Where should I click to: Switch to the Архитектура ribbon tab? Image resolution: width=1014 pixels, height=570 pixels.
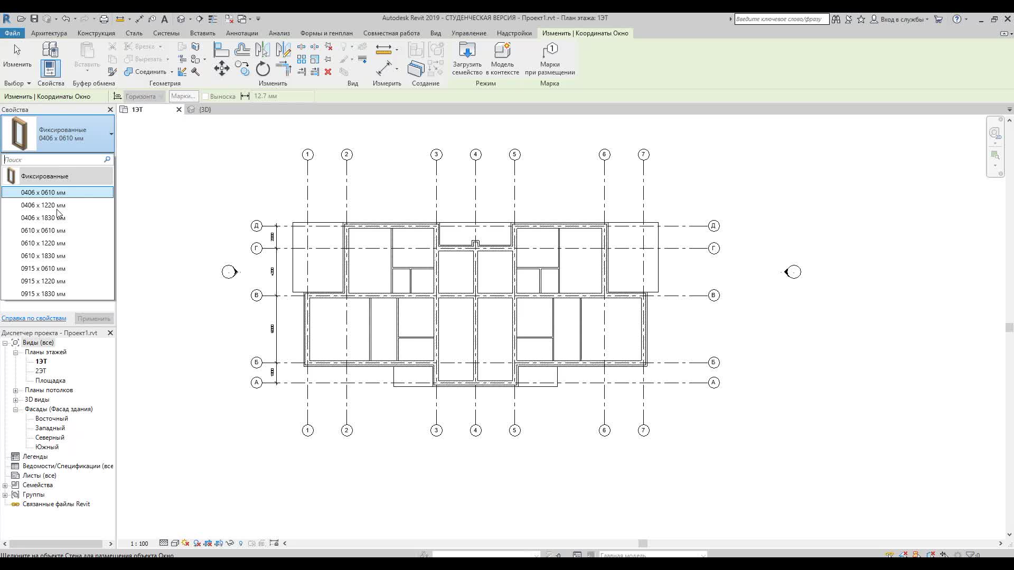(49, 33)
